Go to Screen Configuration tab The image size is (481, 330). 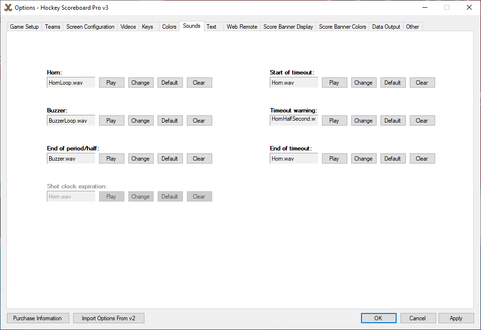point(90,27)
